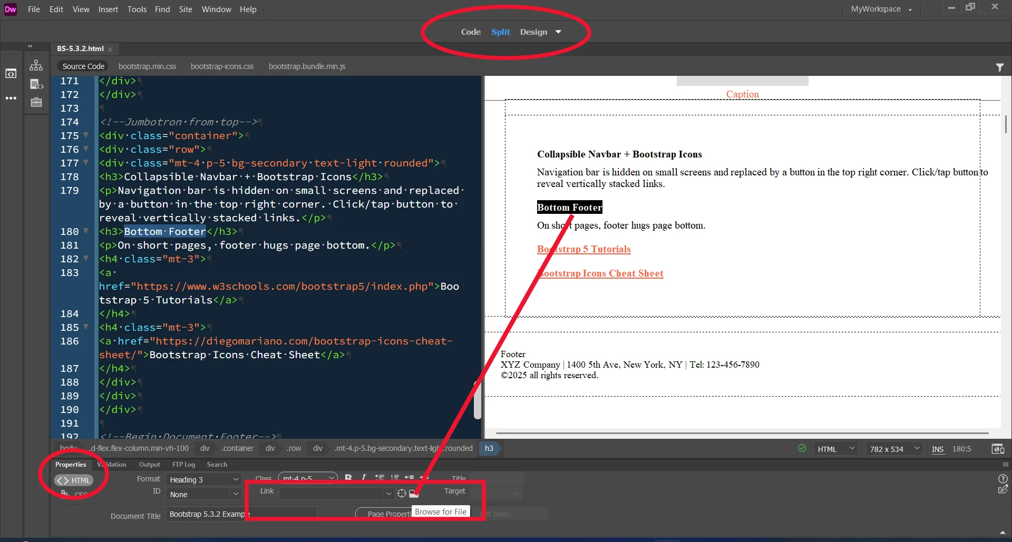
Task: Click Bootstrap 5 Tutorials link in design view
Action: [583, 249]
